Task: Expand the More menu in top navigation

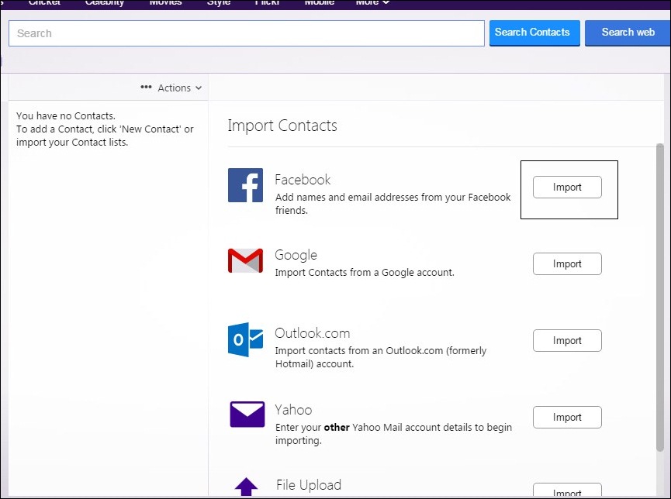Action: coord(372,2)
